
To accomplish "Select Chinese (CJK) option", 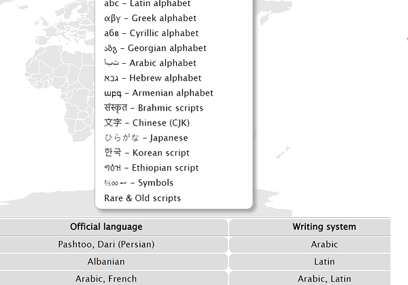I will [x=147, y=123].
